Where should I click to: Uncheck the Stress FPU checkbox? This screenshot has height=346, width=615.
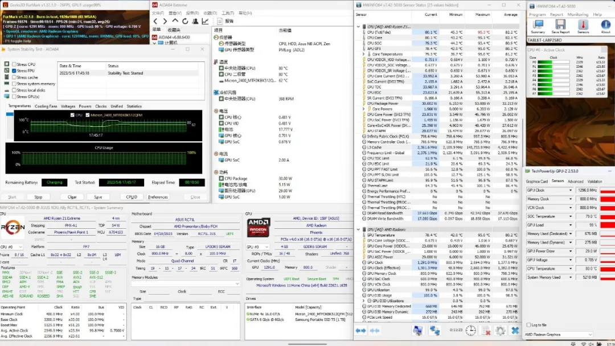[14, 71]
